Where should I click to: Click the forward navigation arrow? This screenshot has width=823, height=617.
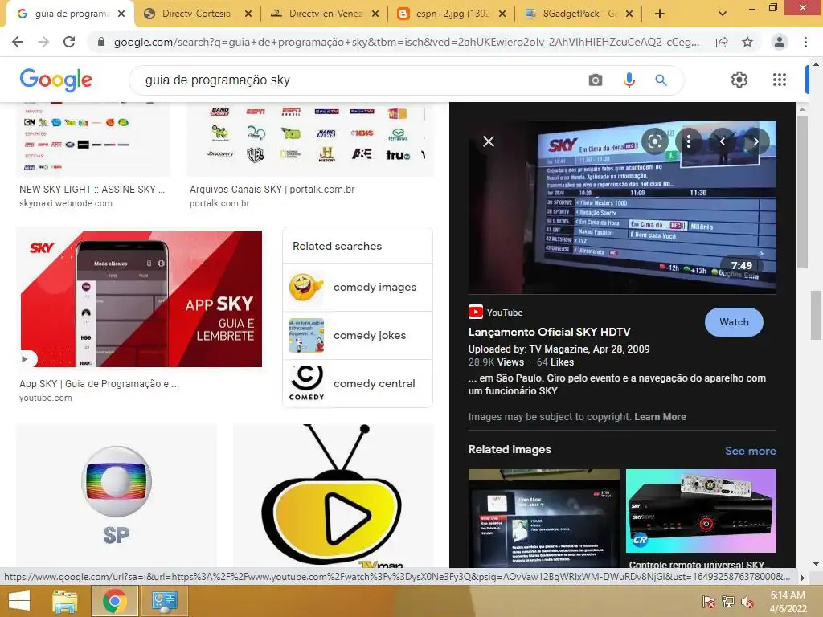43,42
